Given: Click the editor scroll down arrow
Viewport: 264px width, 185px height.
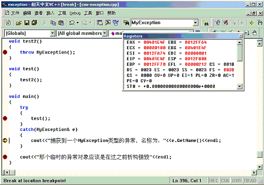Looking at the screenshot, I should point(260,167).
